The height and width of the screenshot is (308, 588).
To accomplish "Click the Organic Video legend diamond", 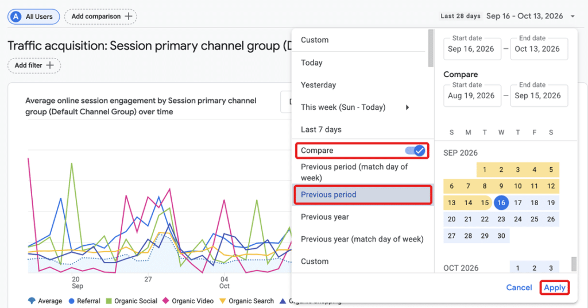I will [166, 301].
